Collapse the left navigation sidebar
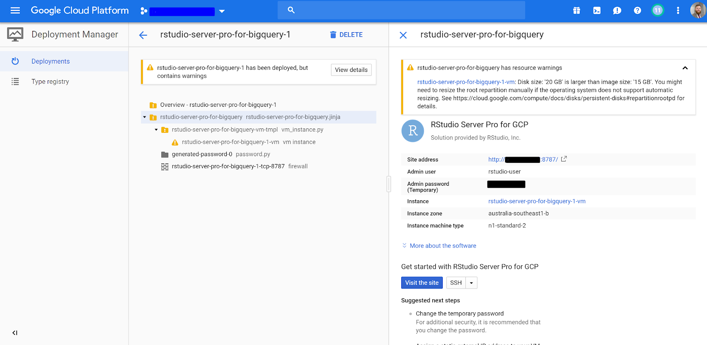The height and width of the screenshot is (345, 707). click(15, 333)
